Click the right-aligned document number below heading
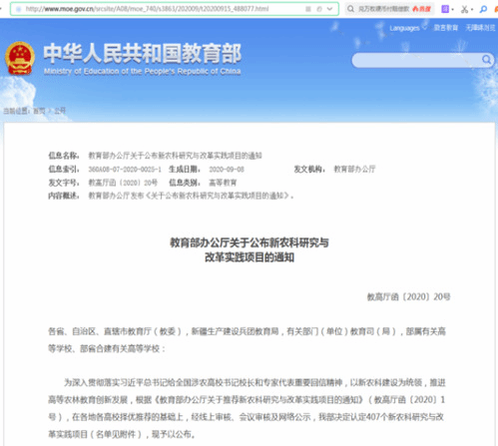The height and width of the screenshot is (446, 498). click(408, 296)
